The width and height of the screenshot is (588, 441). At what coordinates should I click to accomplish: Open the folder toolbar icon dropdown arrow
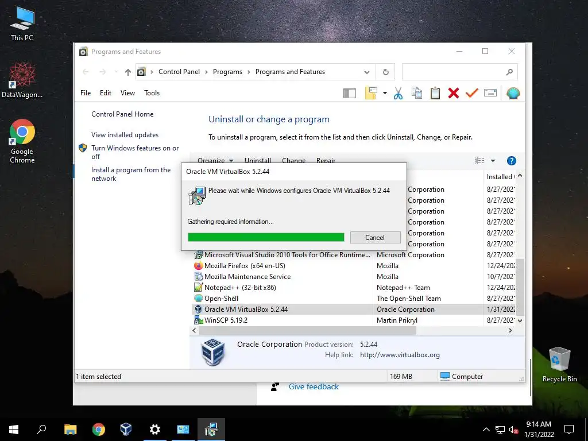(x=385, y=93)
